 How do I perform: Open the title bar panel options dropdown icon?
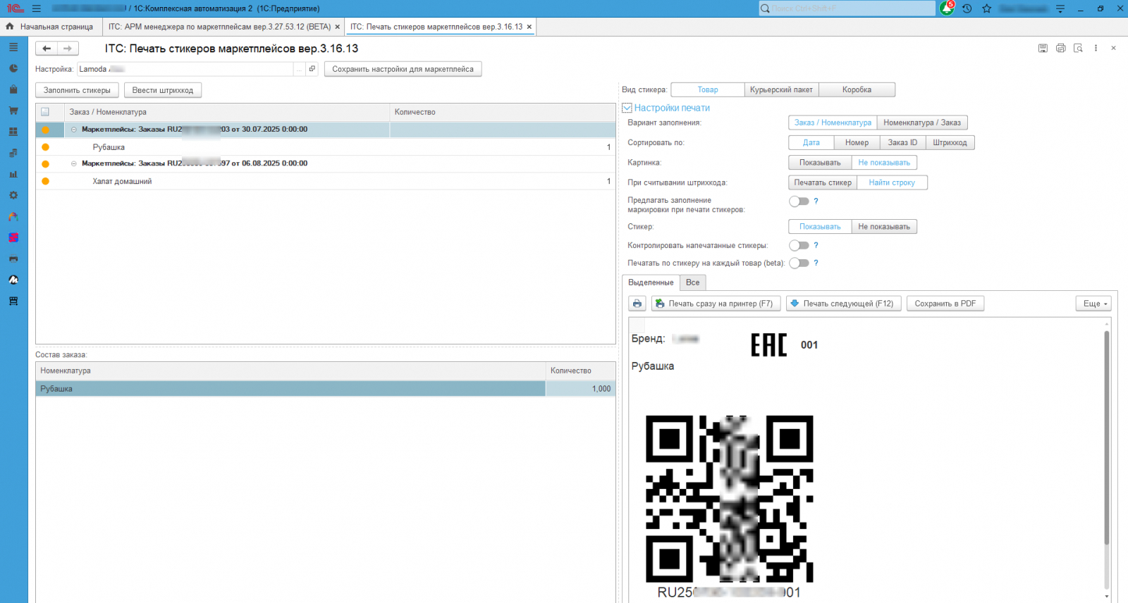pyautogui.click(x=1060, y=8)
